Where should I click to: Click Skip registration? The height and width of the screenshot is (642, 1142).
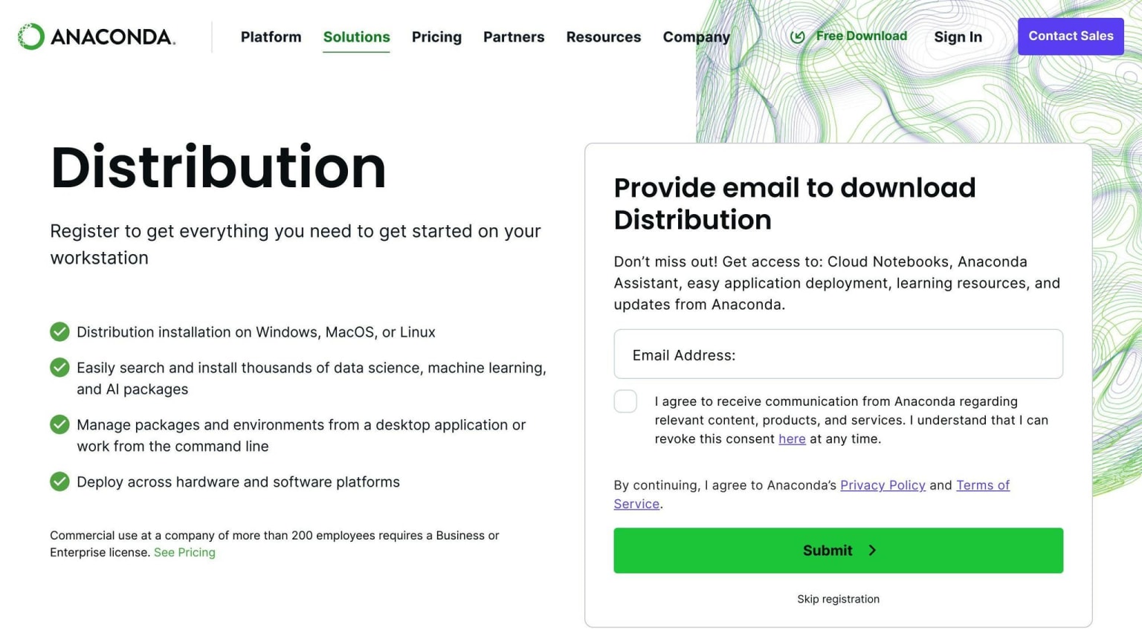point(838,599)
